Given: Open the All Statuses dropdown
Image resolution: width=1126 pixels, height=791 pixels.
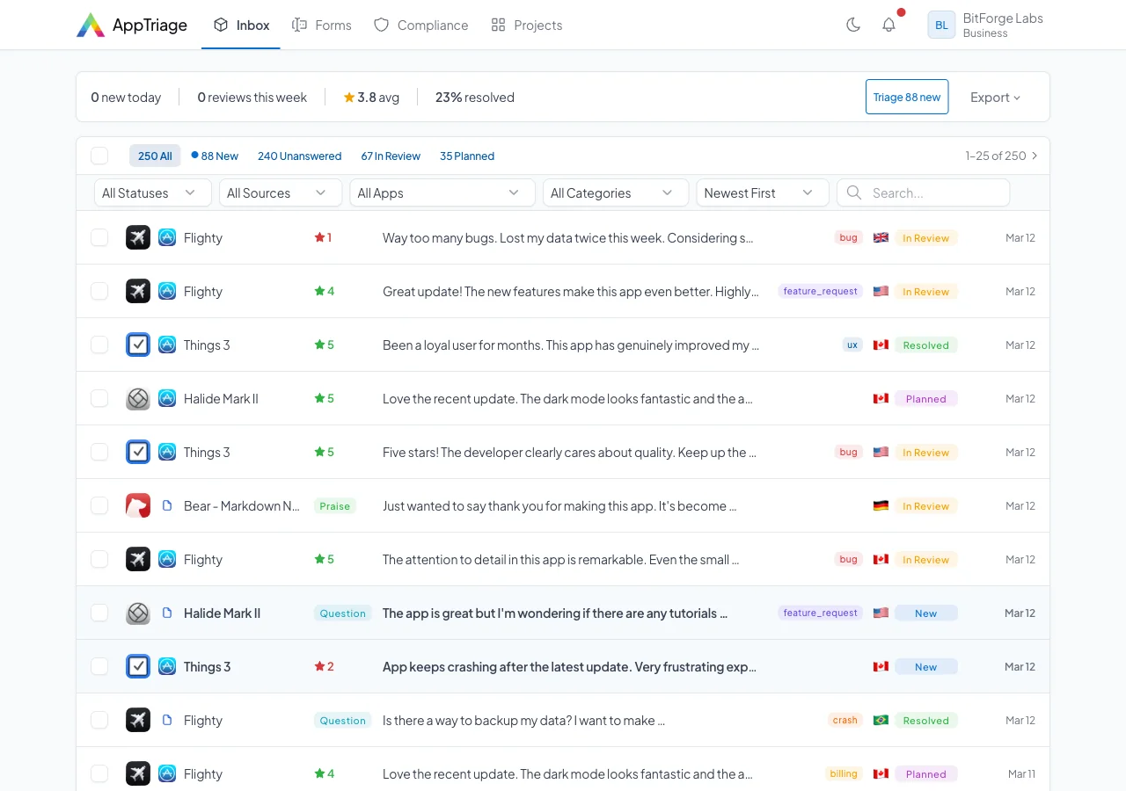Looking at the screenshot, I should pos(152,192).
